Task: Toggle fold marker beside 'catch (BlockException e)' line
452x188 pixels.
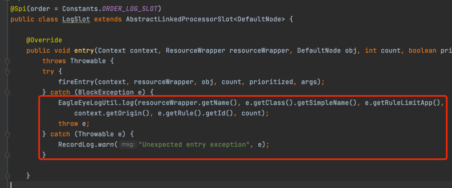Action: tap(7, 92)
